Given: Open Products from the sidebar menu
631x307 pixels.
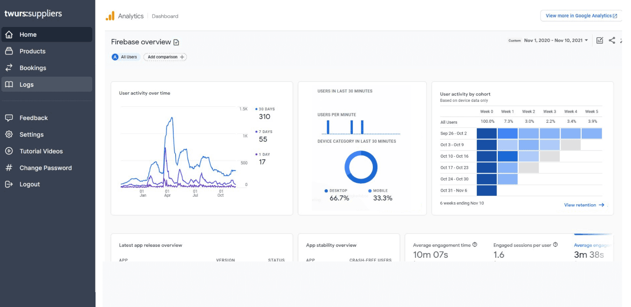Looking at the screenshot, I should (x=32, y=51).
